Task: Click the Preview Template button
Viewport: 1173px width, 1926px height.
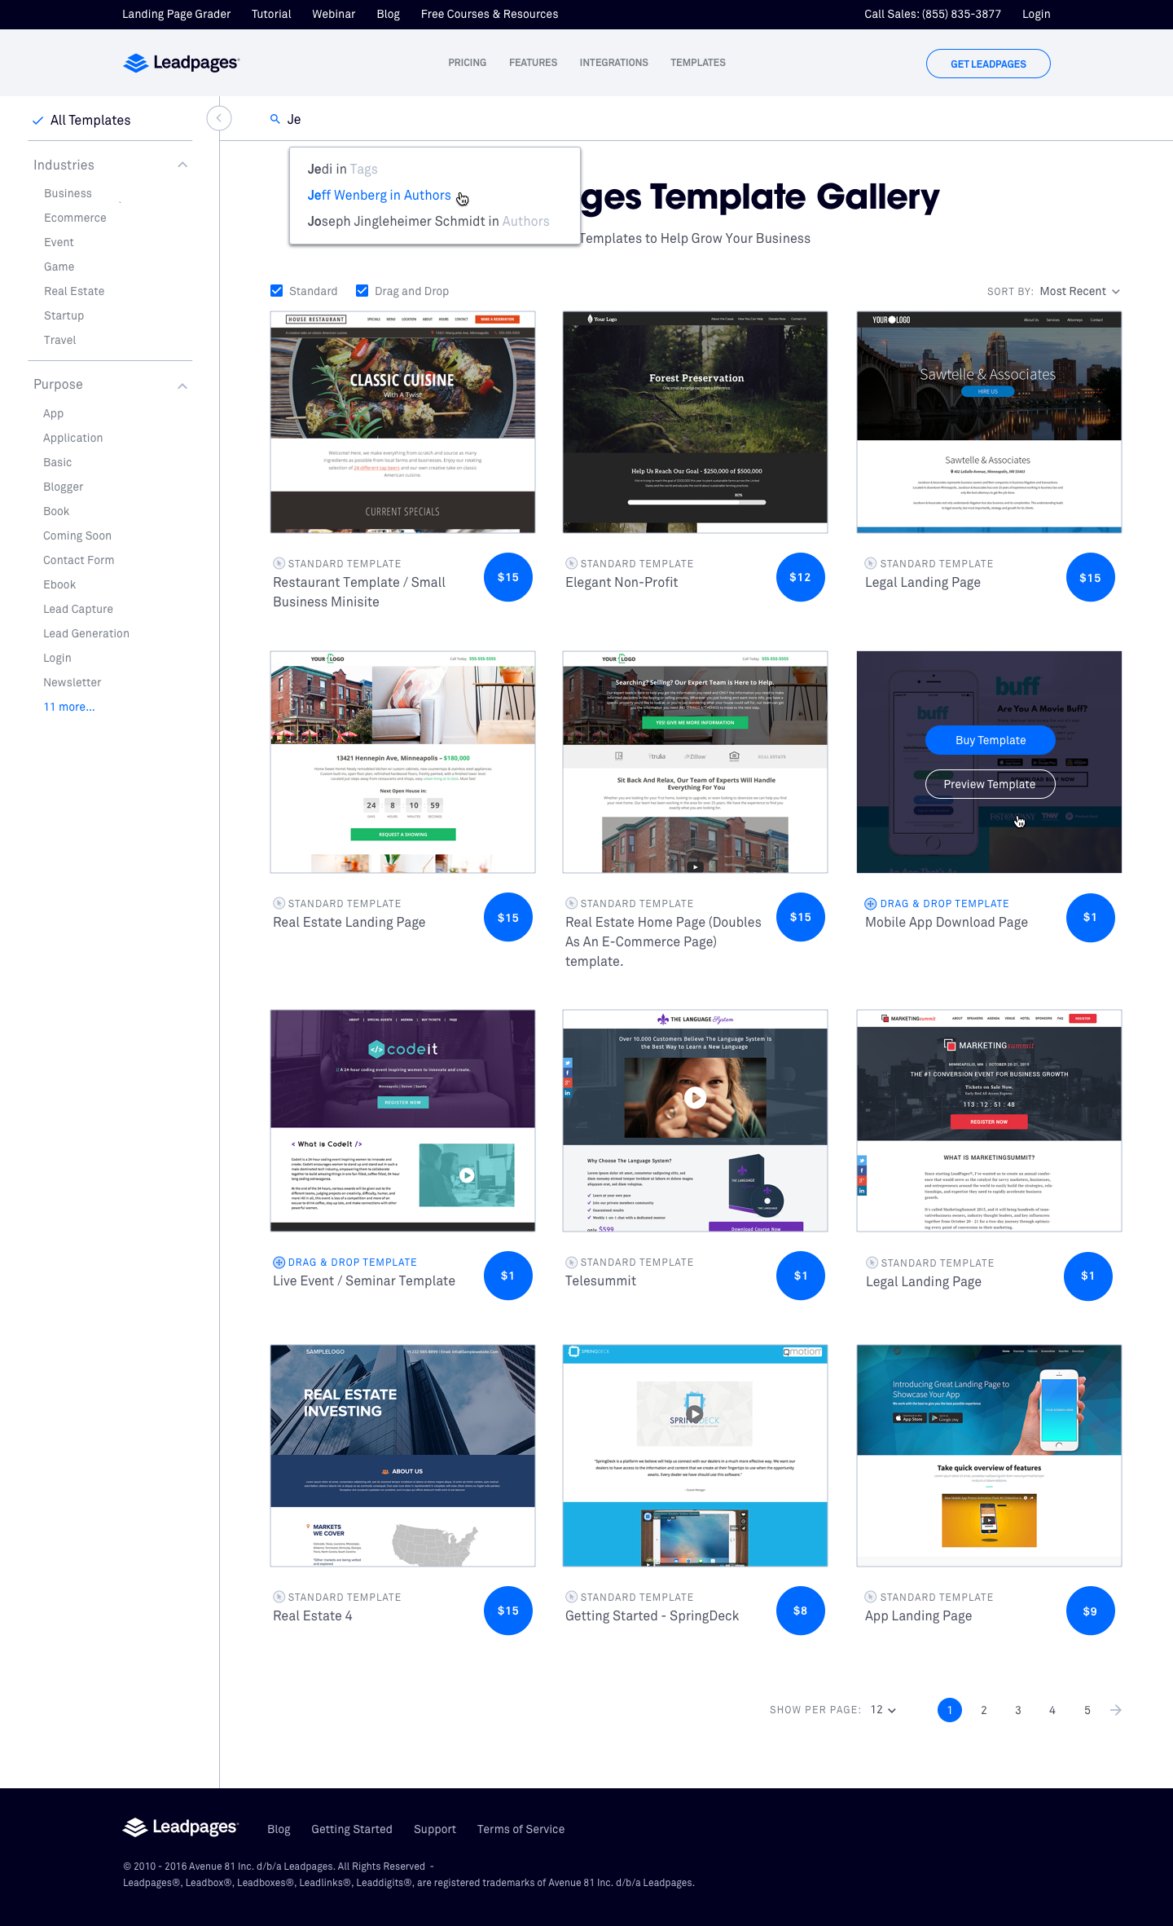Action: coord(990,784)
